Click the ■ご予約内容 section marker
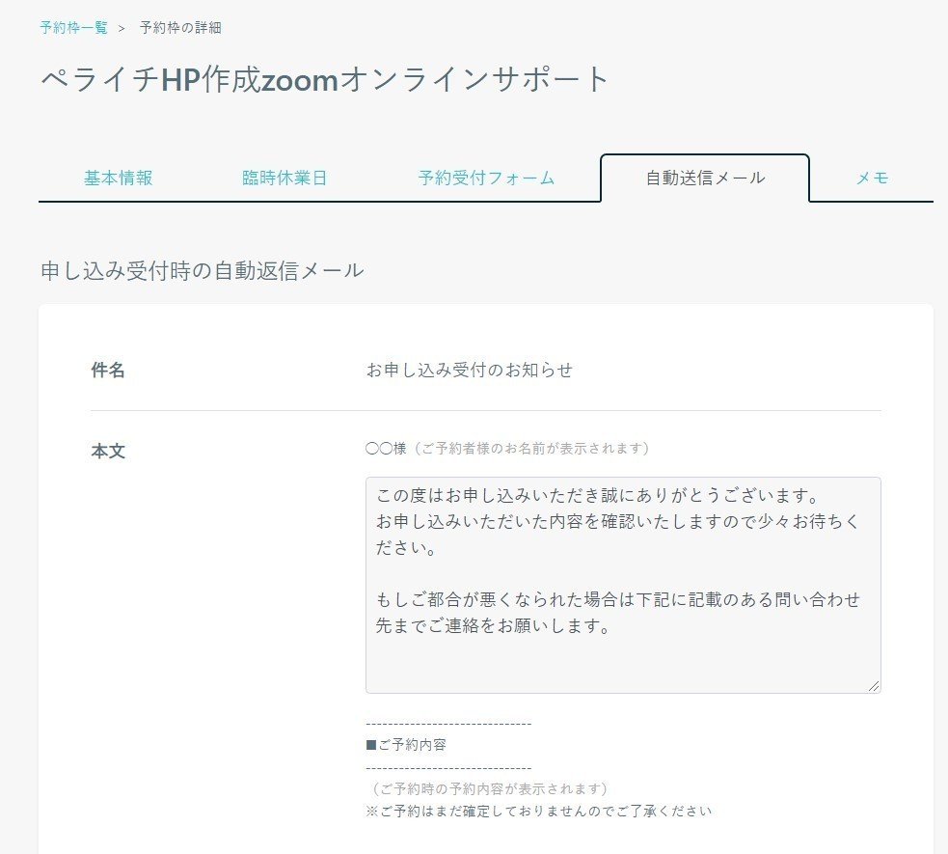The height and width of the screenshot is (854, 948). (409, 744)
